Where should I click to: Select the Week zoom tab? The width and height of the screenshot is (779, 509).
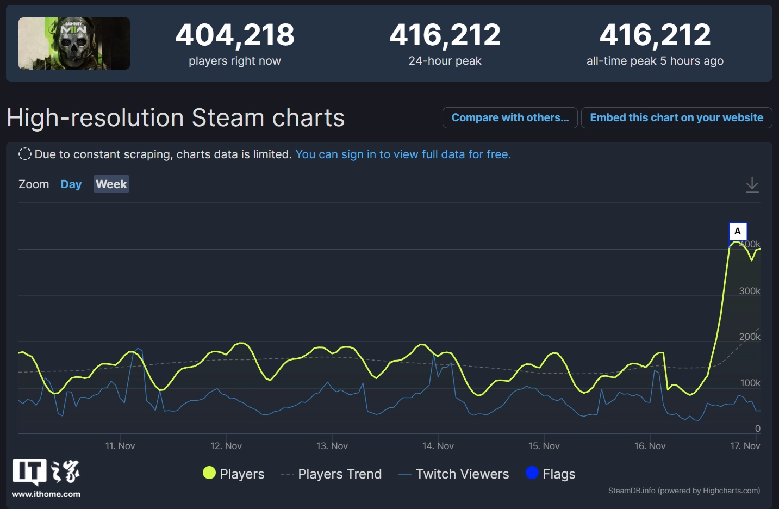click(111, 184)
